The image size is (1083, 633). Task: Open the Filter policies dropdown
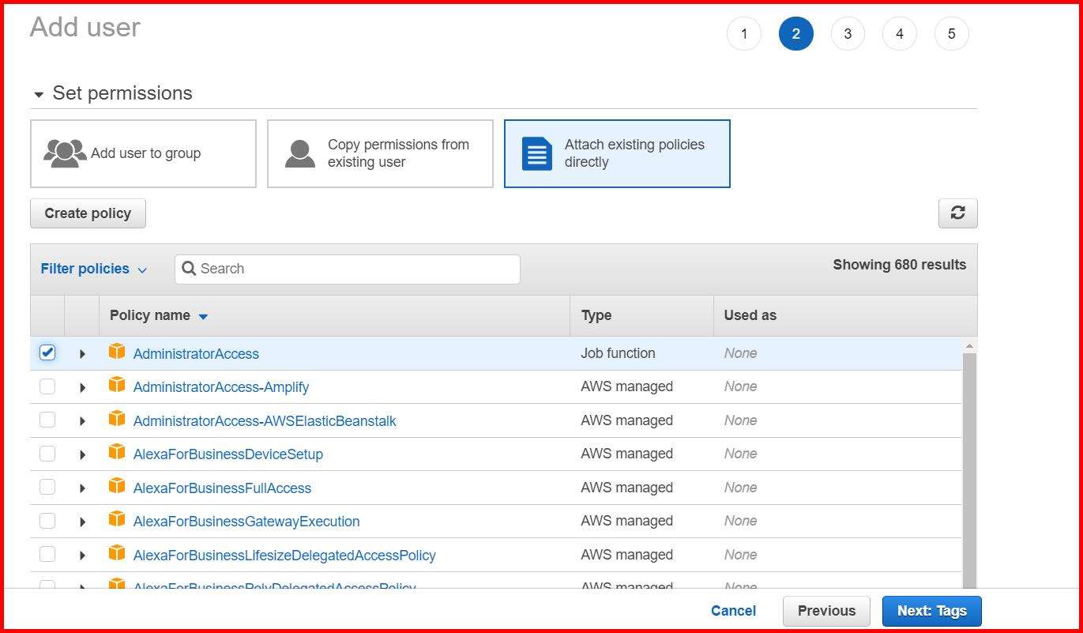94,269
